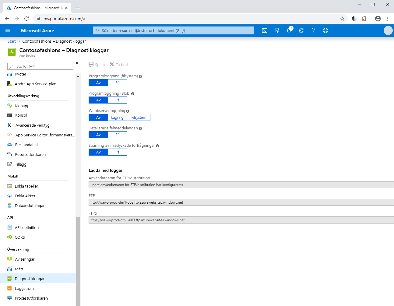
Task: Open a new browser tab
Action: (x=78, y=8)
